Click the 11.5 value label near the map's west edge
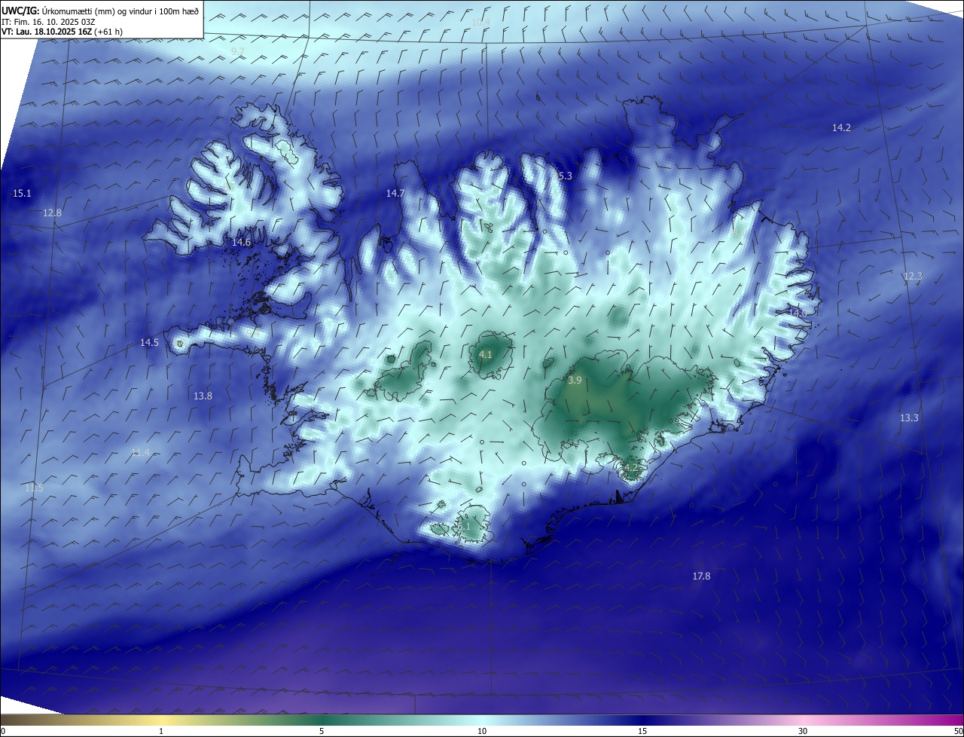 (34, 488)
